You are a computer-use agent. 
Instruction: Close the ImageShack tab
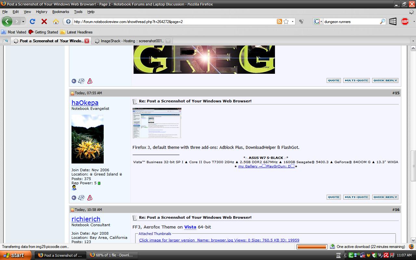point(168,41)
